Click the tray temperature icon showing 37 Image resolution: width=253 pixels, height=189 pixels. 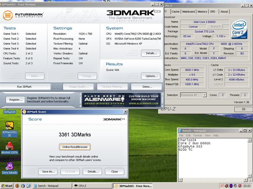tap(222, 186)
